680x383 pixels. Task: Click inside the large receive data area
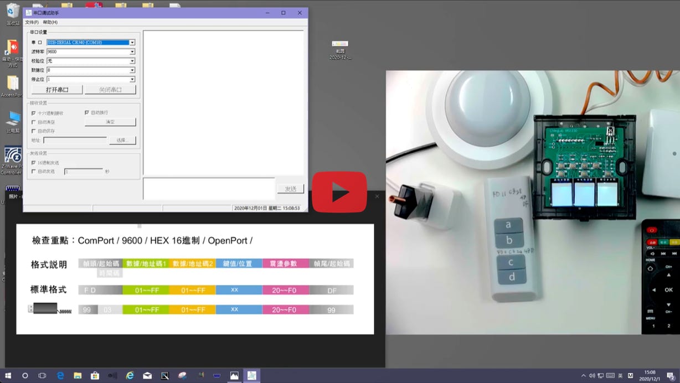(x=223, y=103)
